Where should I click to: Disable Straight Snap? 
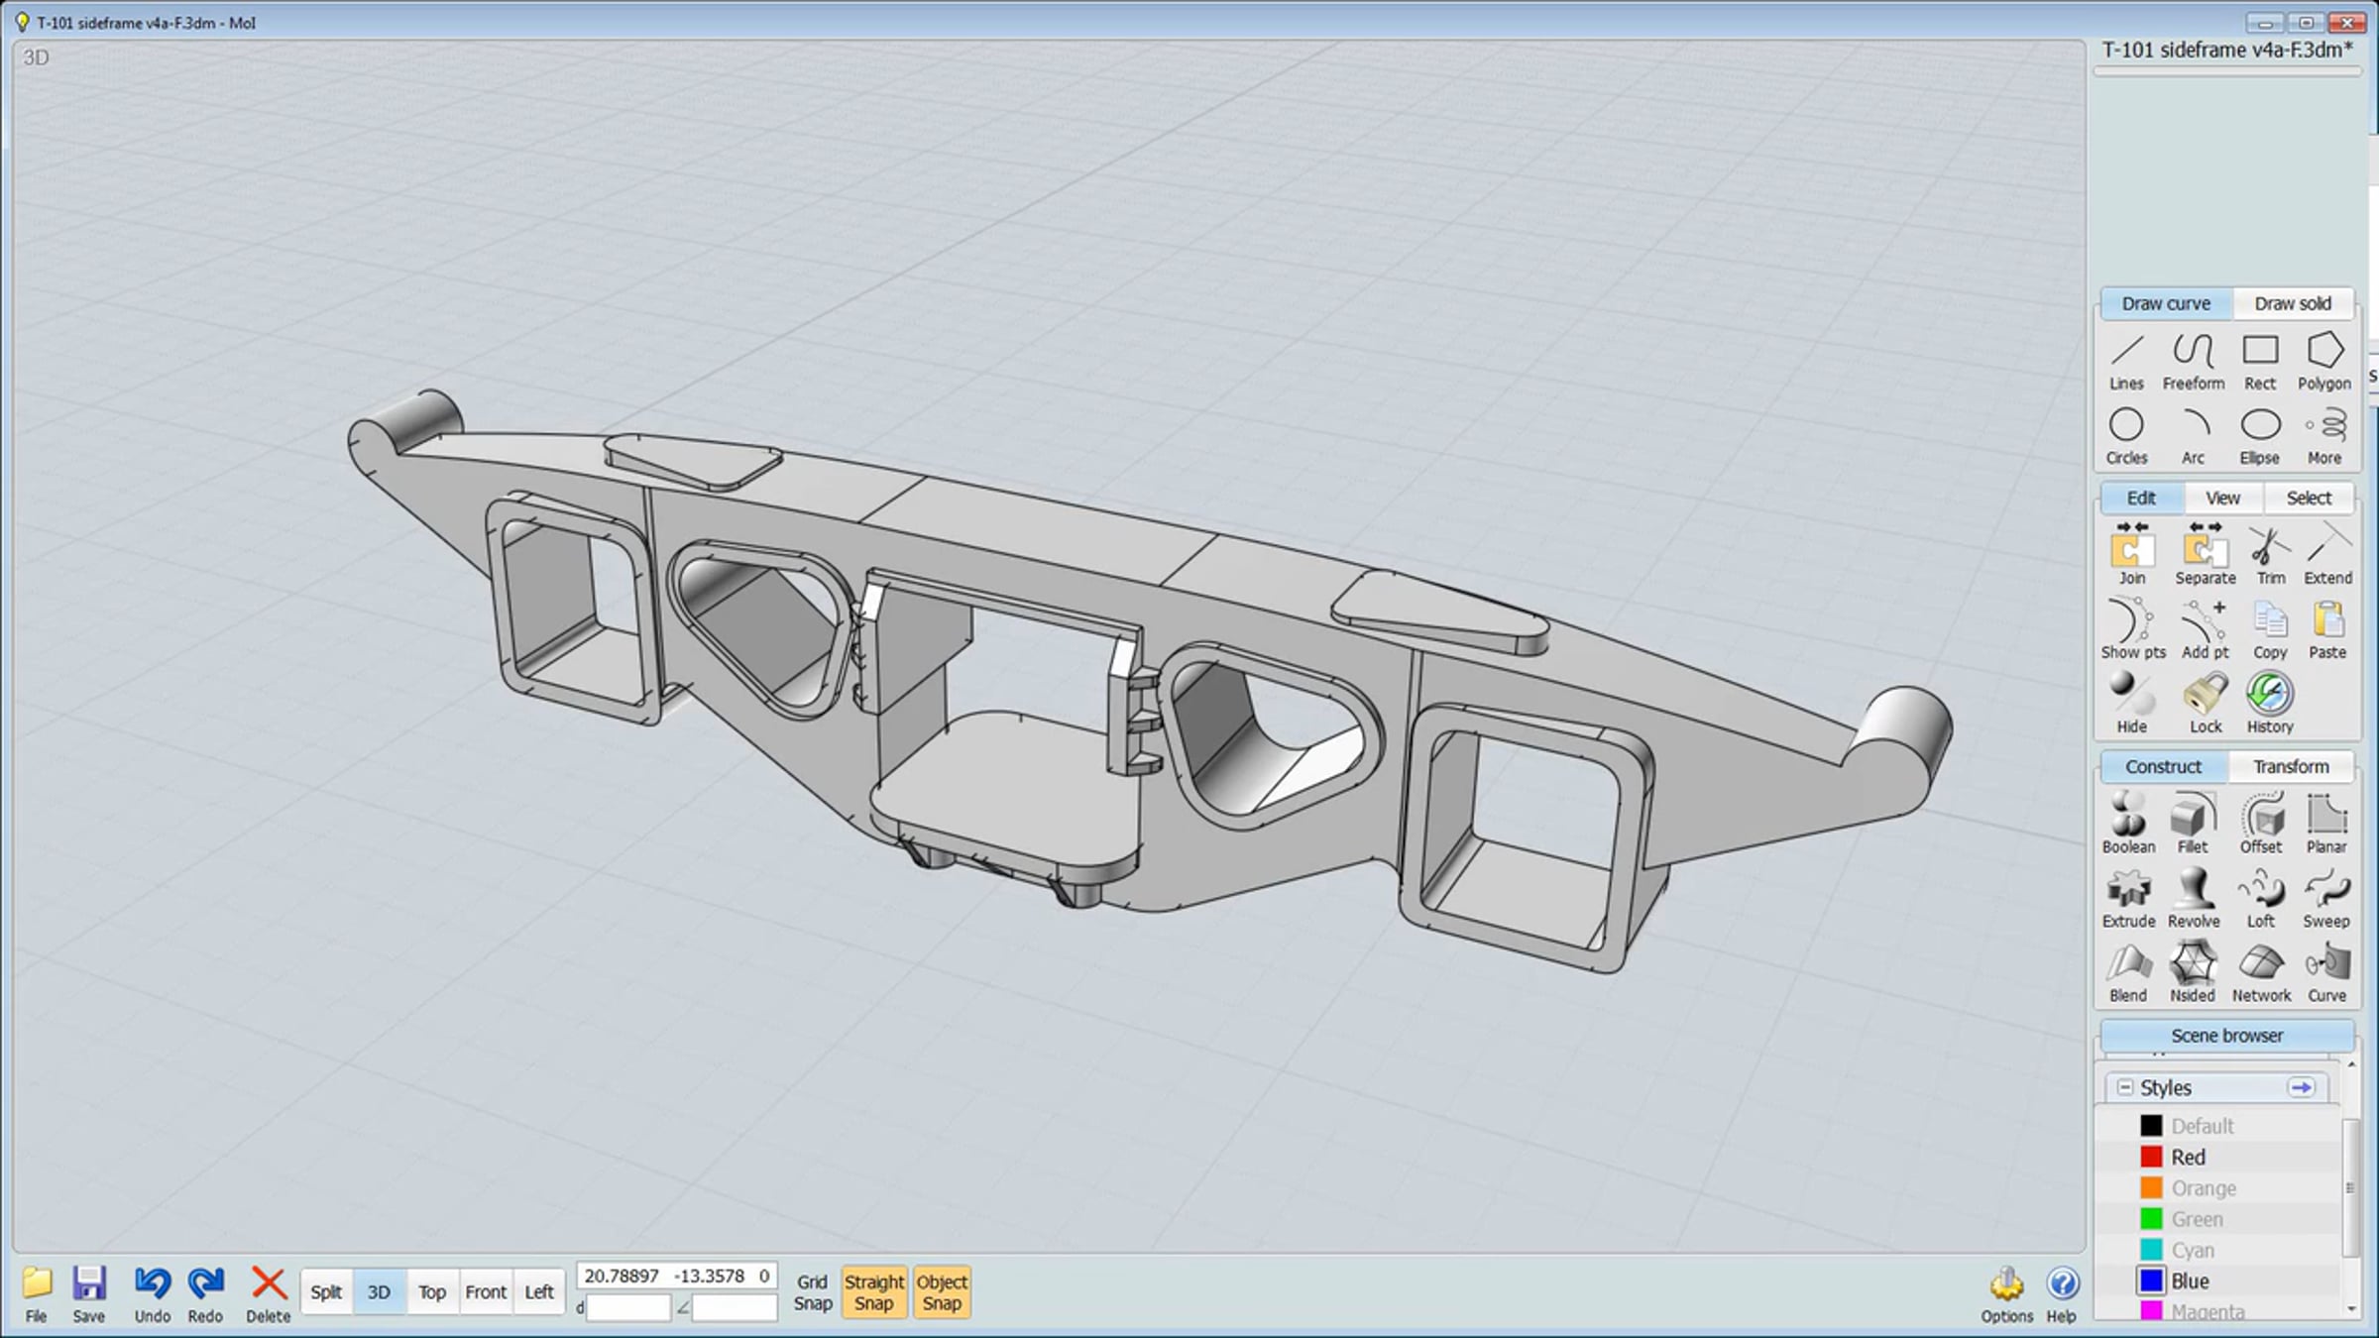tap(873, 1292)
